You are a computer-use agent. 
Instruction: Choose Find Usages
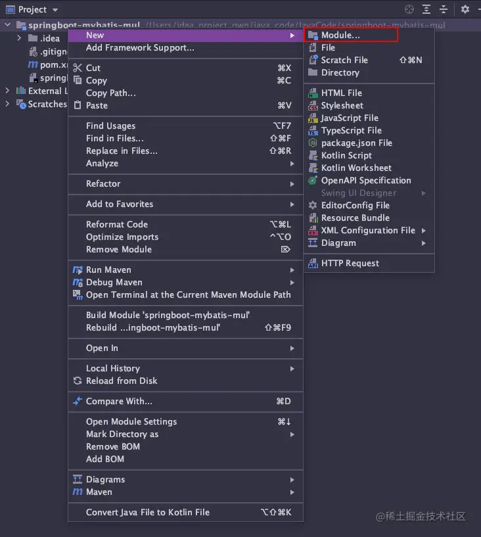tap(185, 126)
